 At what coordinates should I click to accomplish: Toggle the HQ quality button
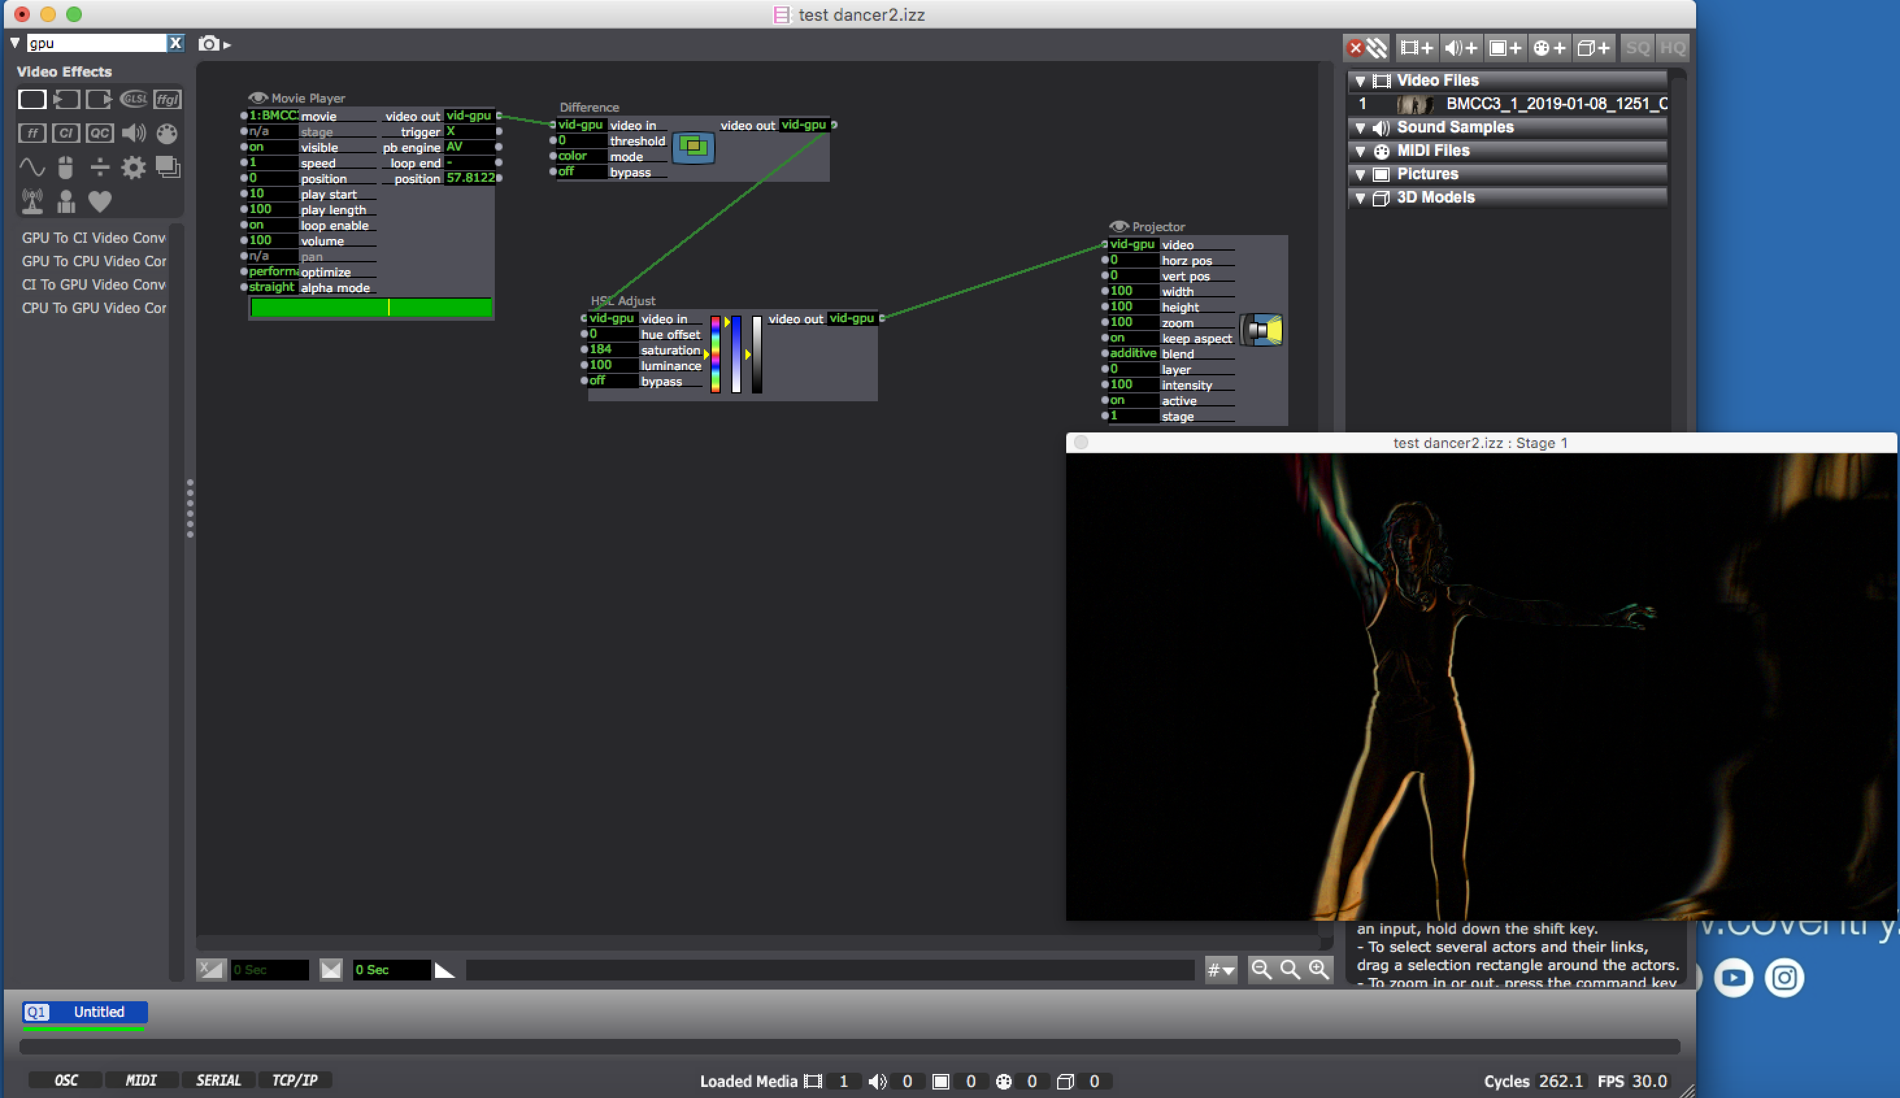point(1672,48)
